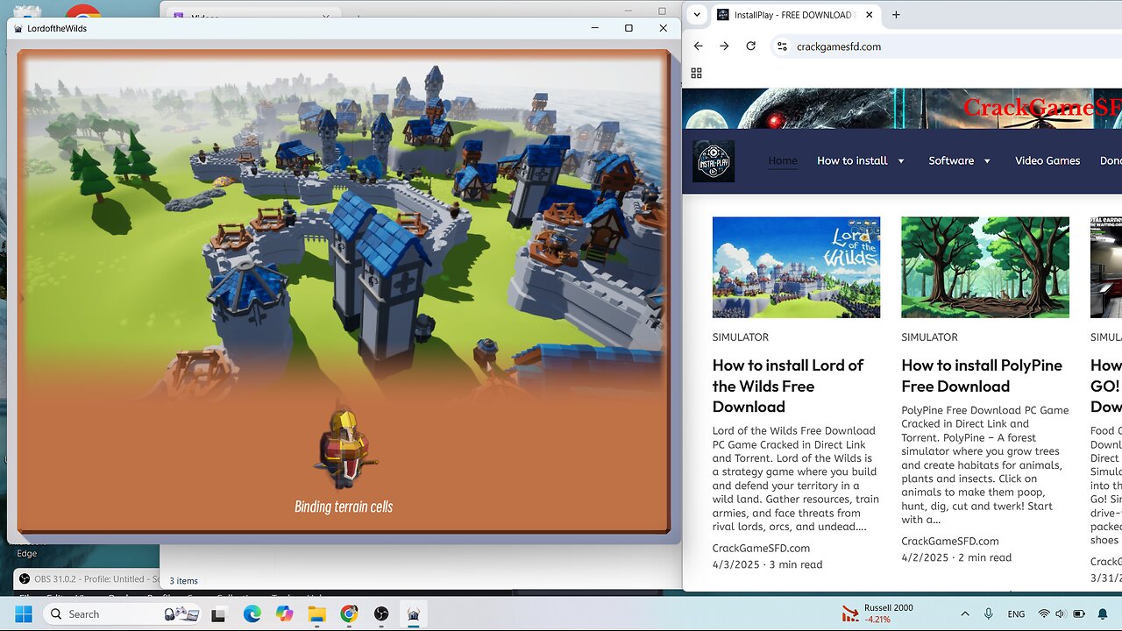1122x631 pixels.
Task: Click the '3 items' Explorer status text
Action: point(183,580)
